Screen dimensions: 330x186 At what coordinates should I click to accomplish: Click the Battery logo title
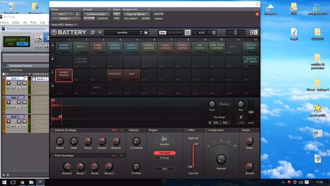(69, 32)
